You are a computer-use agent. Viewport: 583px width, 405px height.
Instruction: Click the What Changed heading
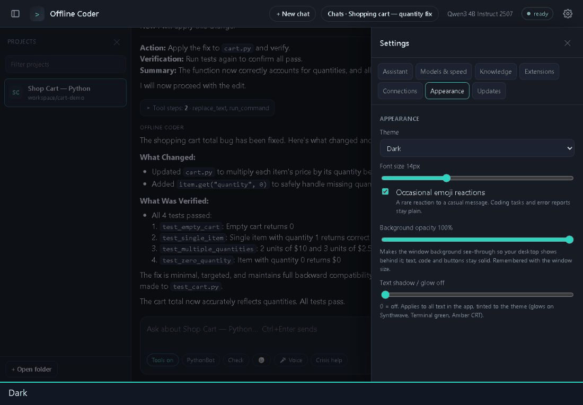(x=167, y=157)
